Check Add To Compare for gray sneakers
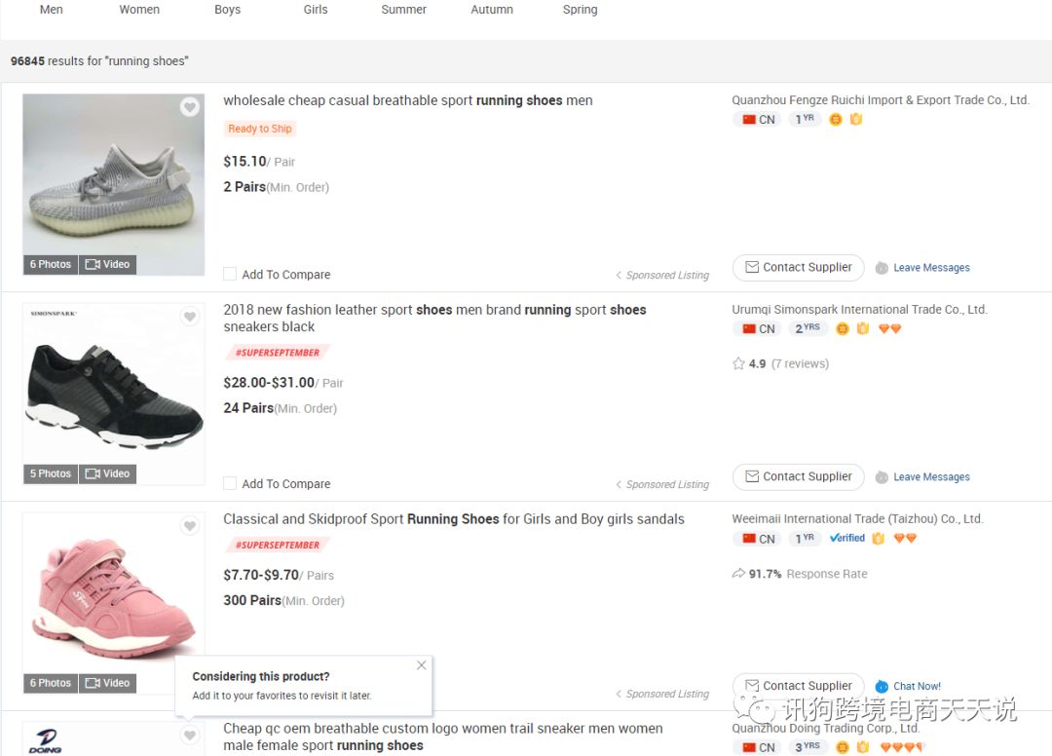Viewport: 1052px width, 756px height. pyautogui.click(x=230, y=275)
